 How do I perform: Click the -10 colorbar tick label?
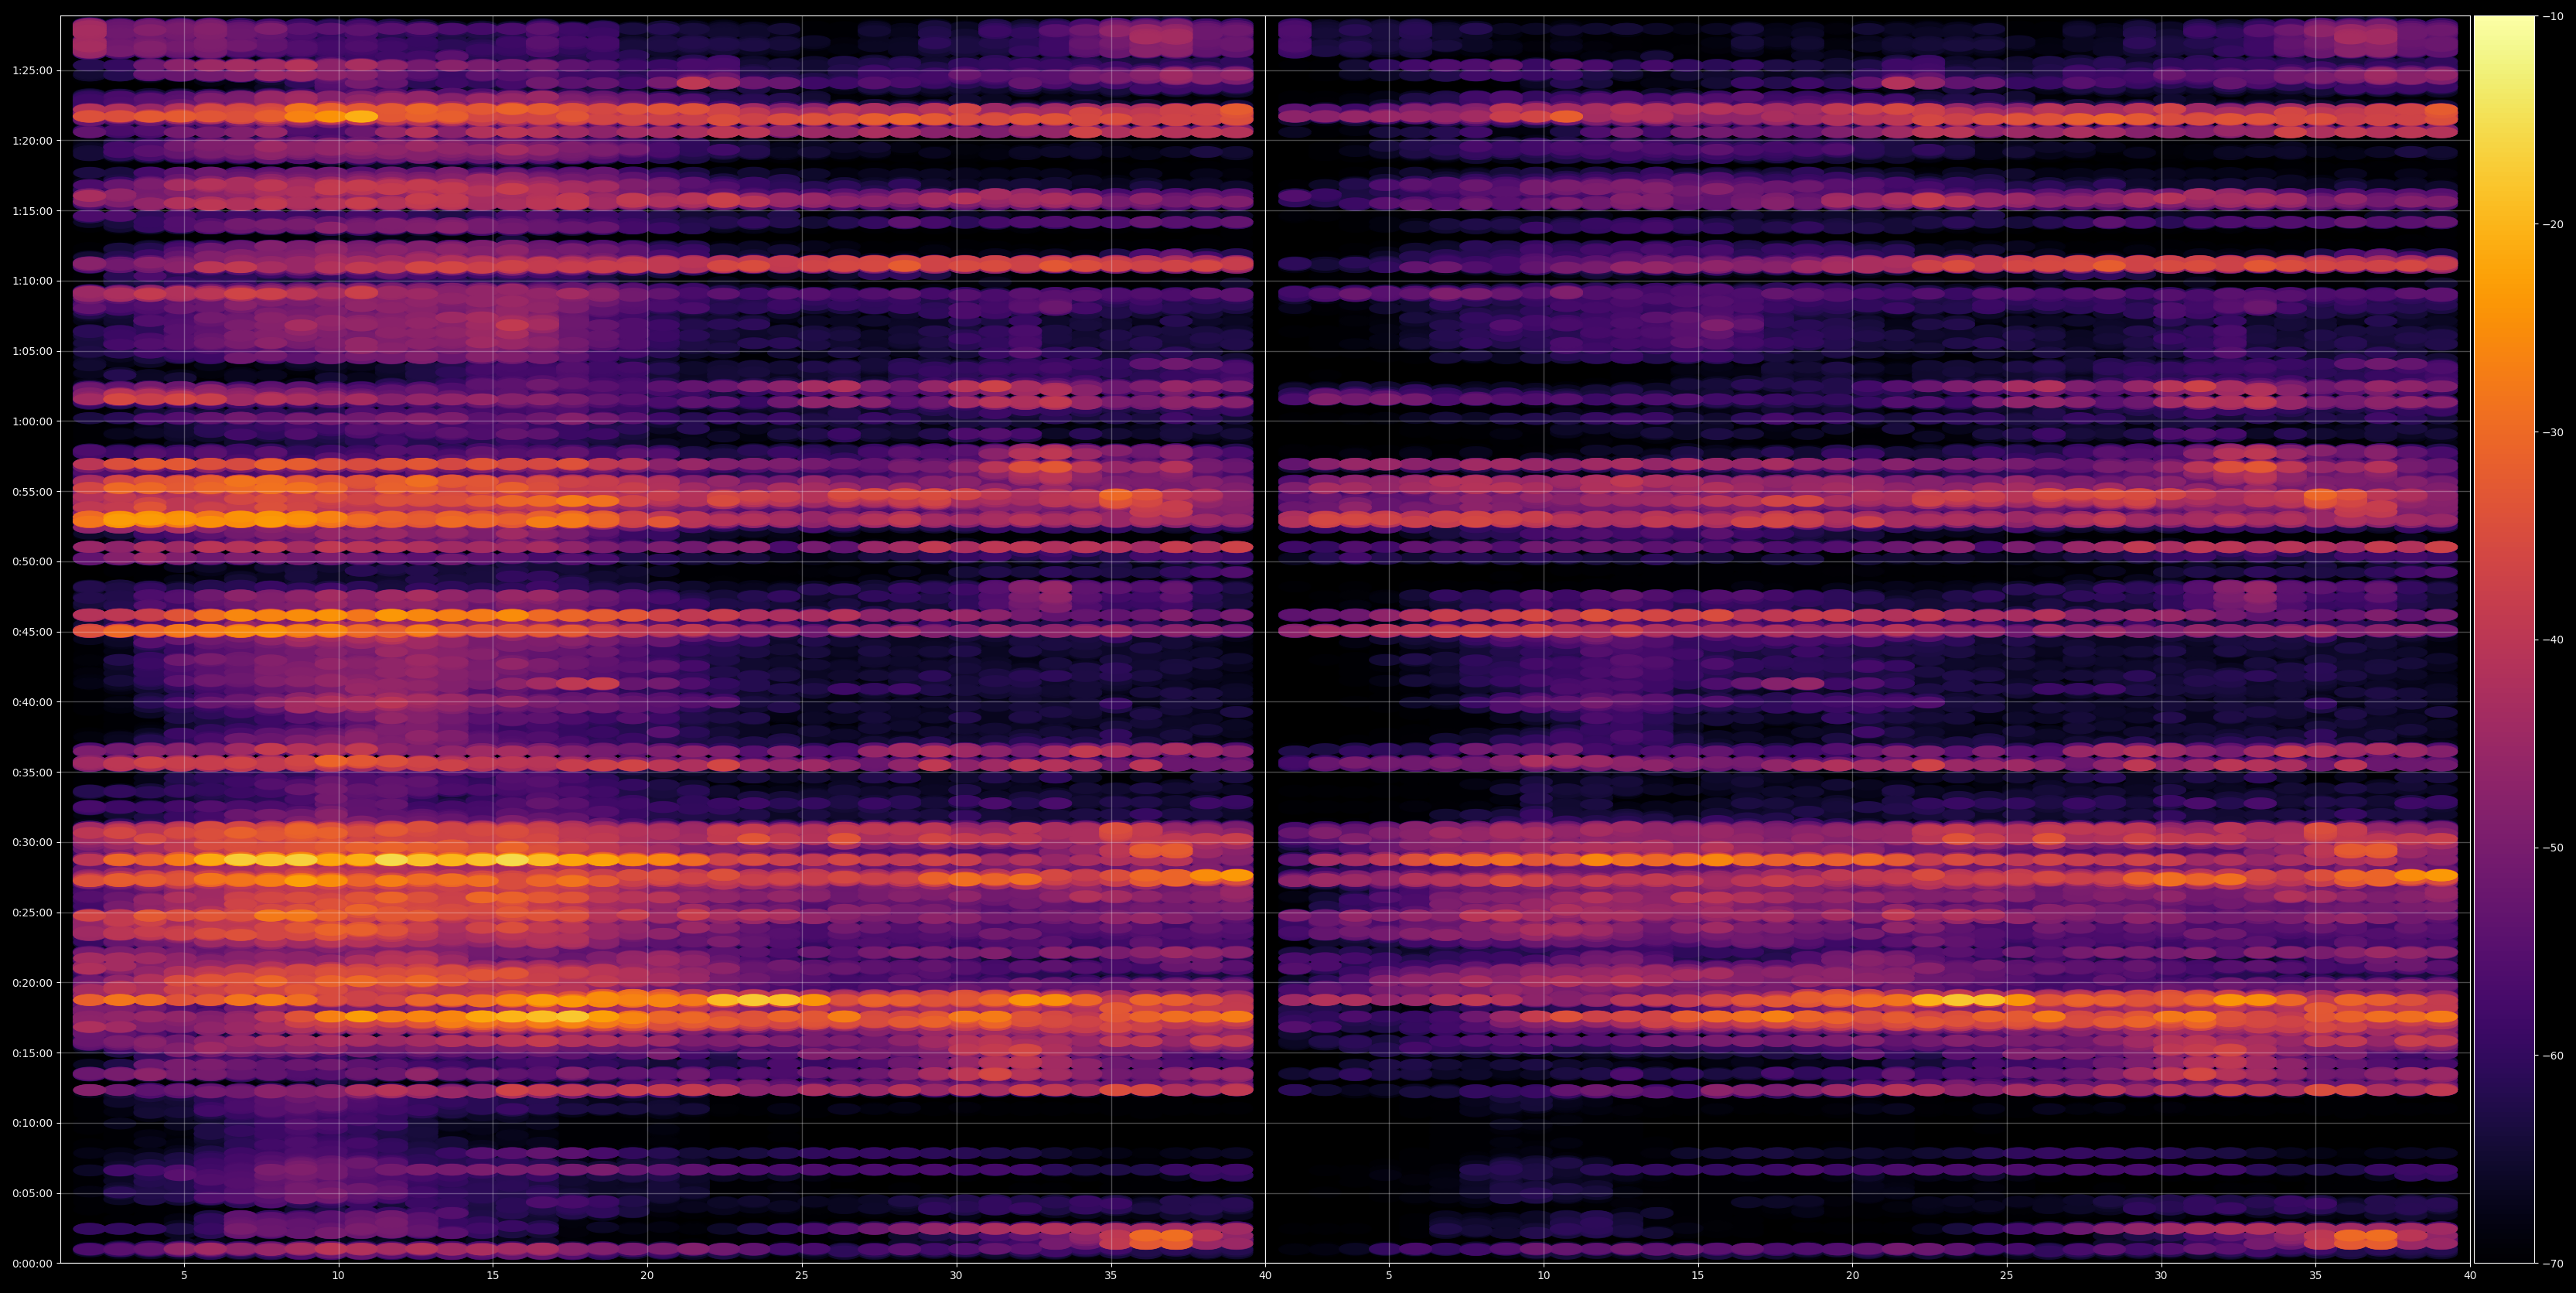click(2553, 16)
